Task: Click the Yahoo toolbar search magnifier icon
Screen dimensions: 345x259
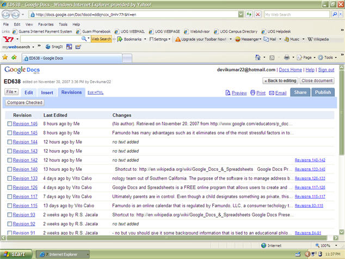Action: tap(84, 39)
